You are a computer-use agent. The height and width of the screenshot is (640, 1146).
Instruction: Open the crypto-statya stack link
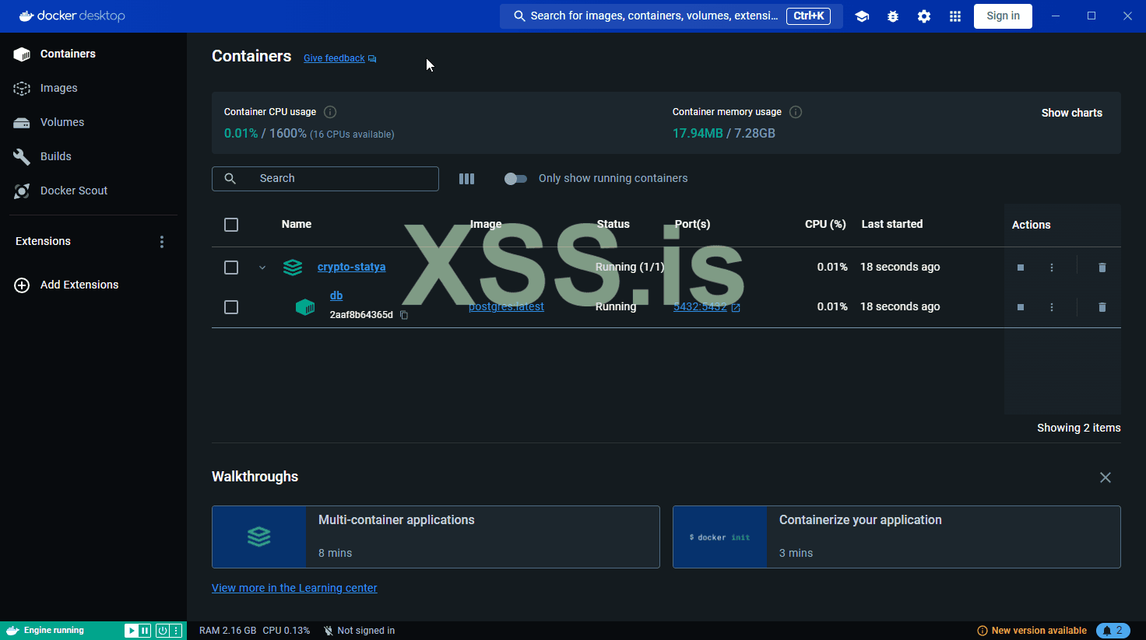pos(352,267)
